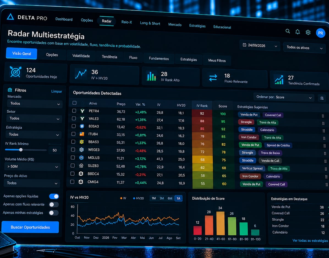Check the B3SA3 row checkbox

coord(74,126)
